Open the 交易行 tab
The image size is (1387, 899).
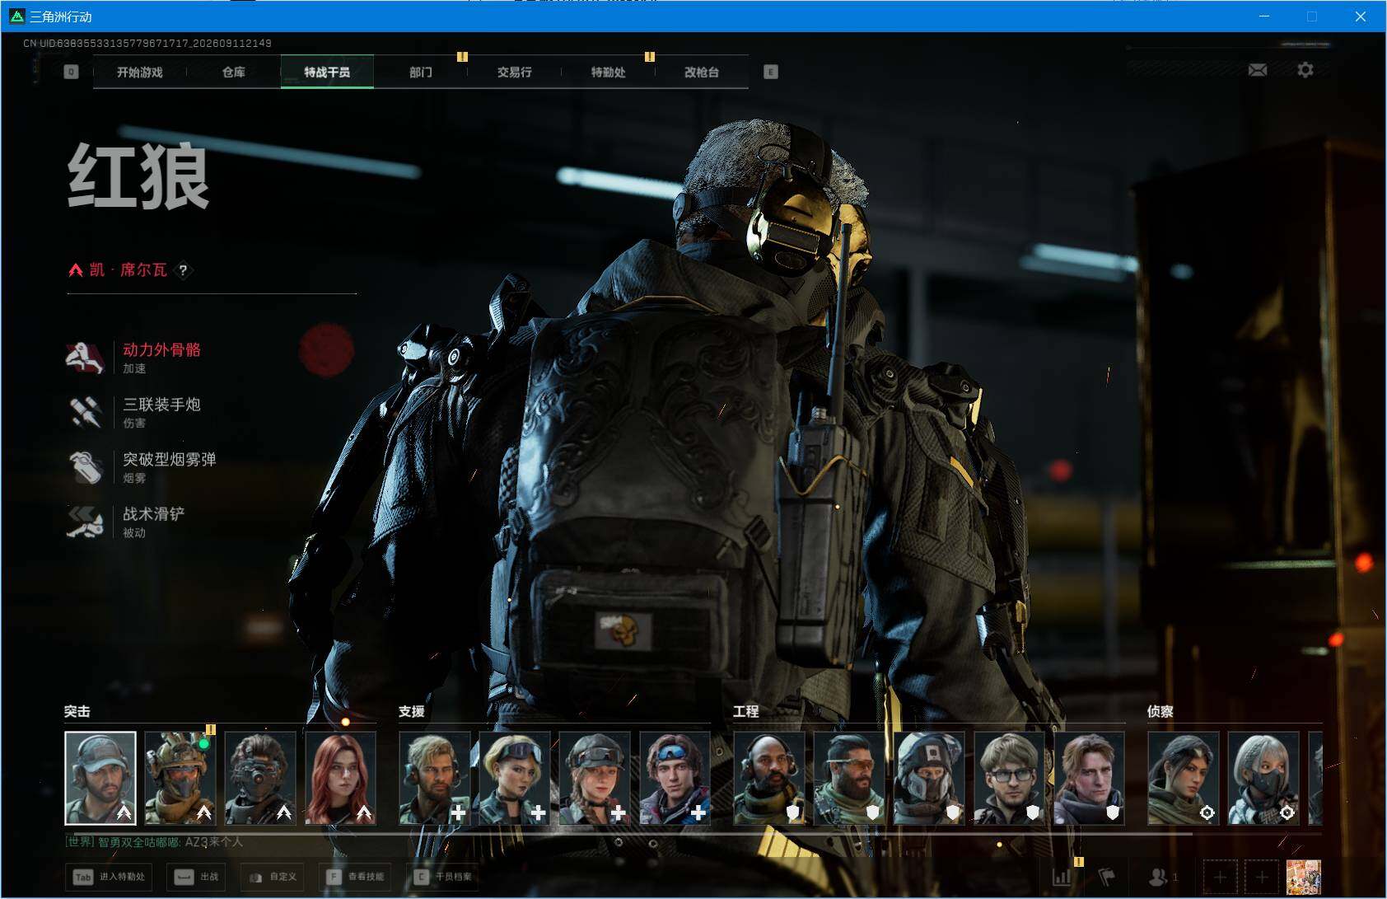(515, 72)
